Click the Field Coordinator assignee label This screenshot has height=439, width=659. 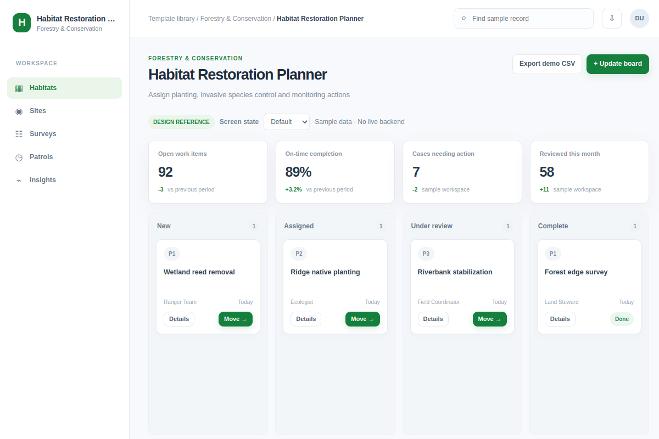pos(439,302)
